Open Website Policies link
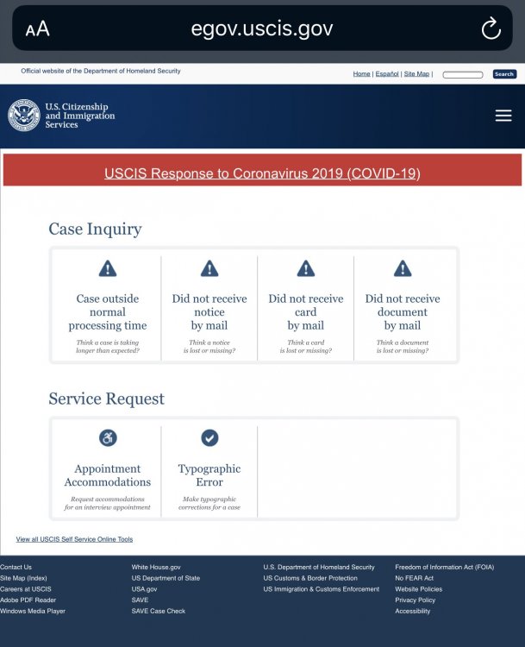The width and height of the screenshot is (525, 647). [x=419, y=589]
